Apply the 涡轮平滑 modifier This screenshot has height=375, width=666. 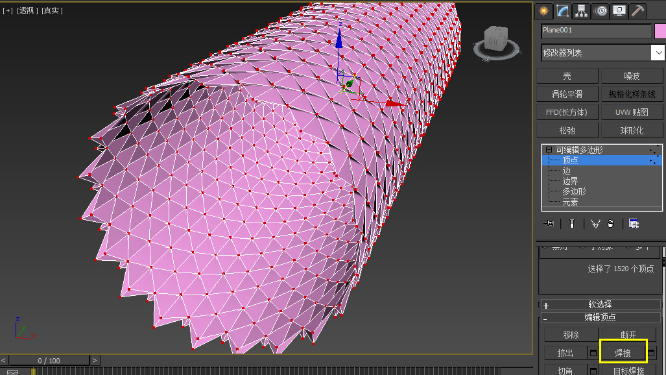(x=567, y=94)
